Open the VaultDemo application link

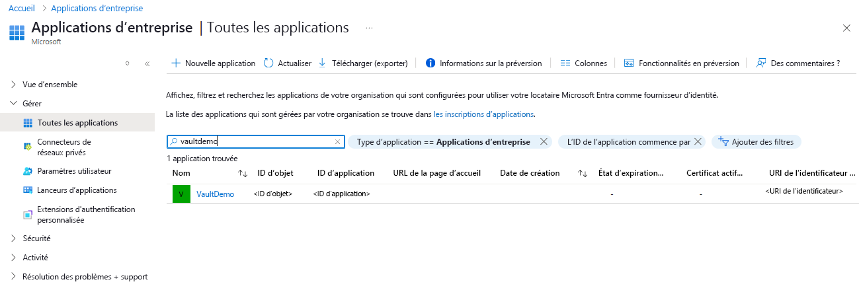[216, 194]
